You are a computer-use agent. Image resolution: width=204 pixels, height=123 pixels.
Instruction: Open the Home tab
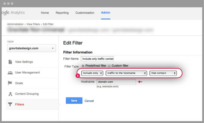(x=45, y=13)
